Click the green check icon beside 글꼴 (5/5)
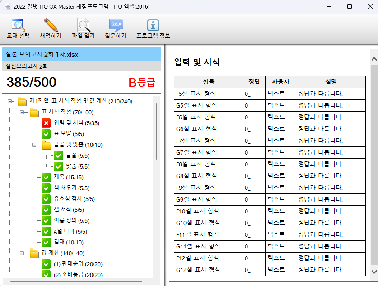The width and height of the screenshot is (378, 286). tap(58, 156)
